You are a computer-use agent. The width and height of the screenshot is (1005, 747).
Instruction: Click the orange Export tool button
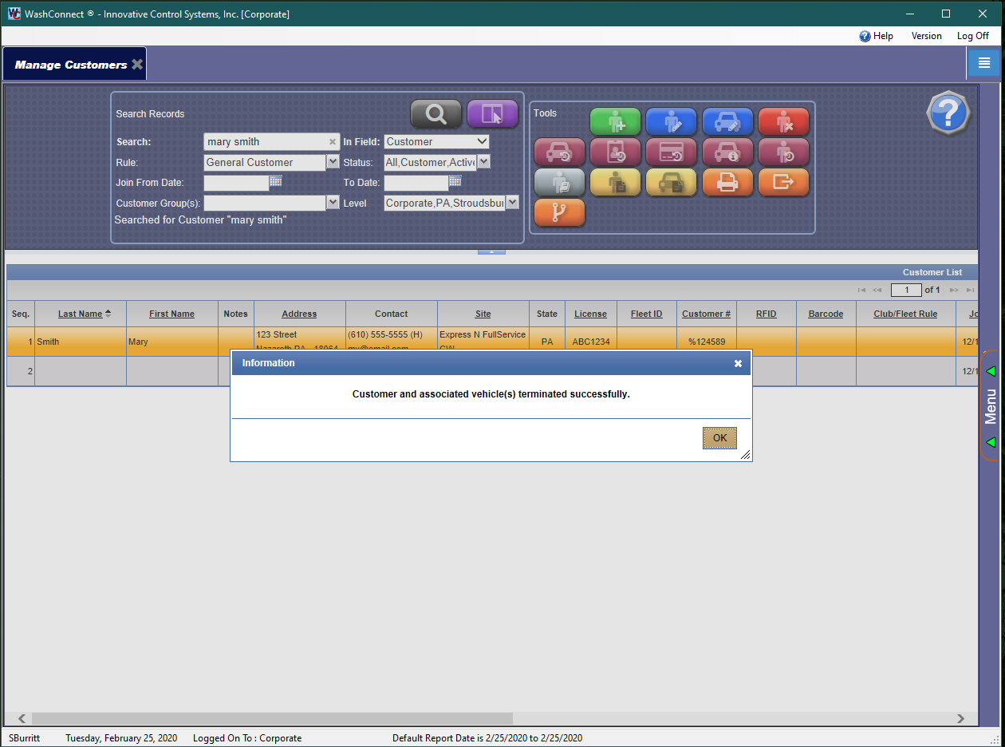coord(783,183)
